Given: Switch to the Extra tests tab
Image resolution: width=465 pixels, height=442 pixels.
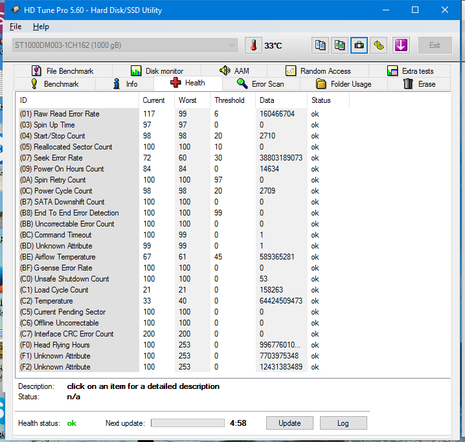Looking at the screenshot, I should click(410, 71).
